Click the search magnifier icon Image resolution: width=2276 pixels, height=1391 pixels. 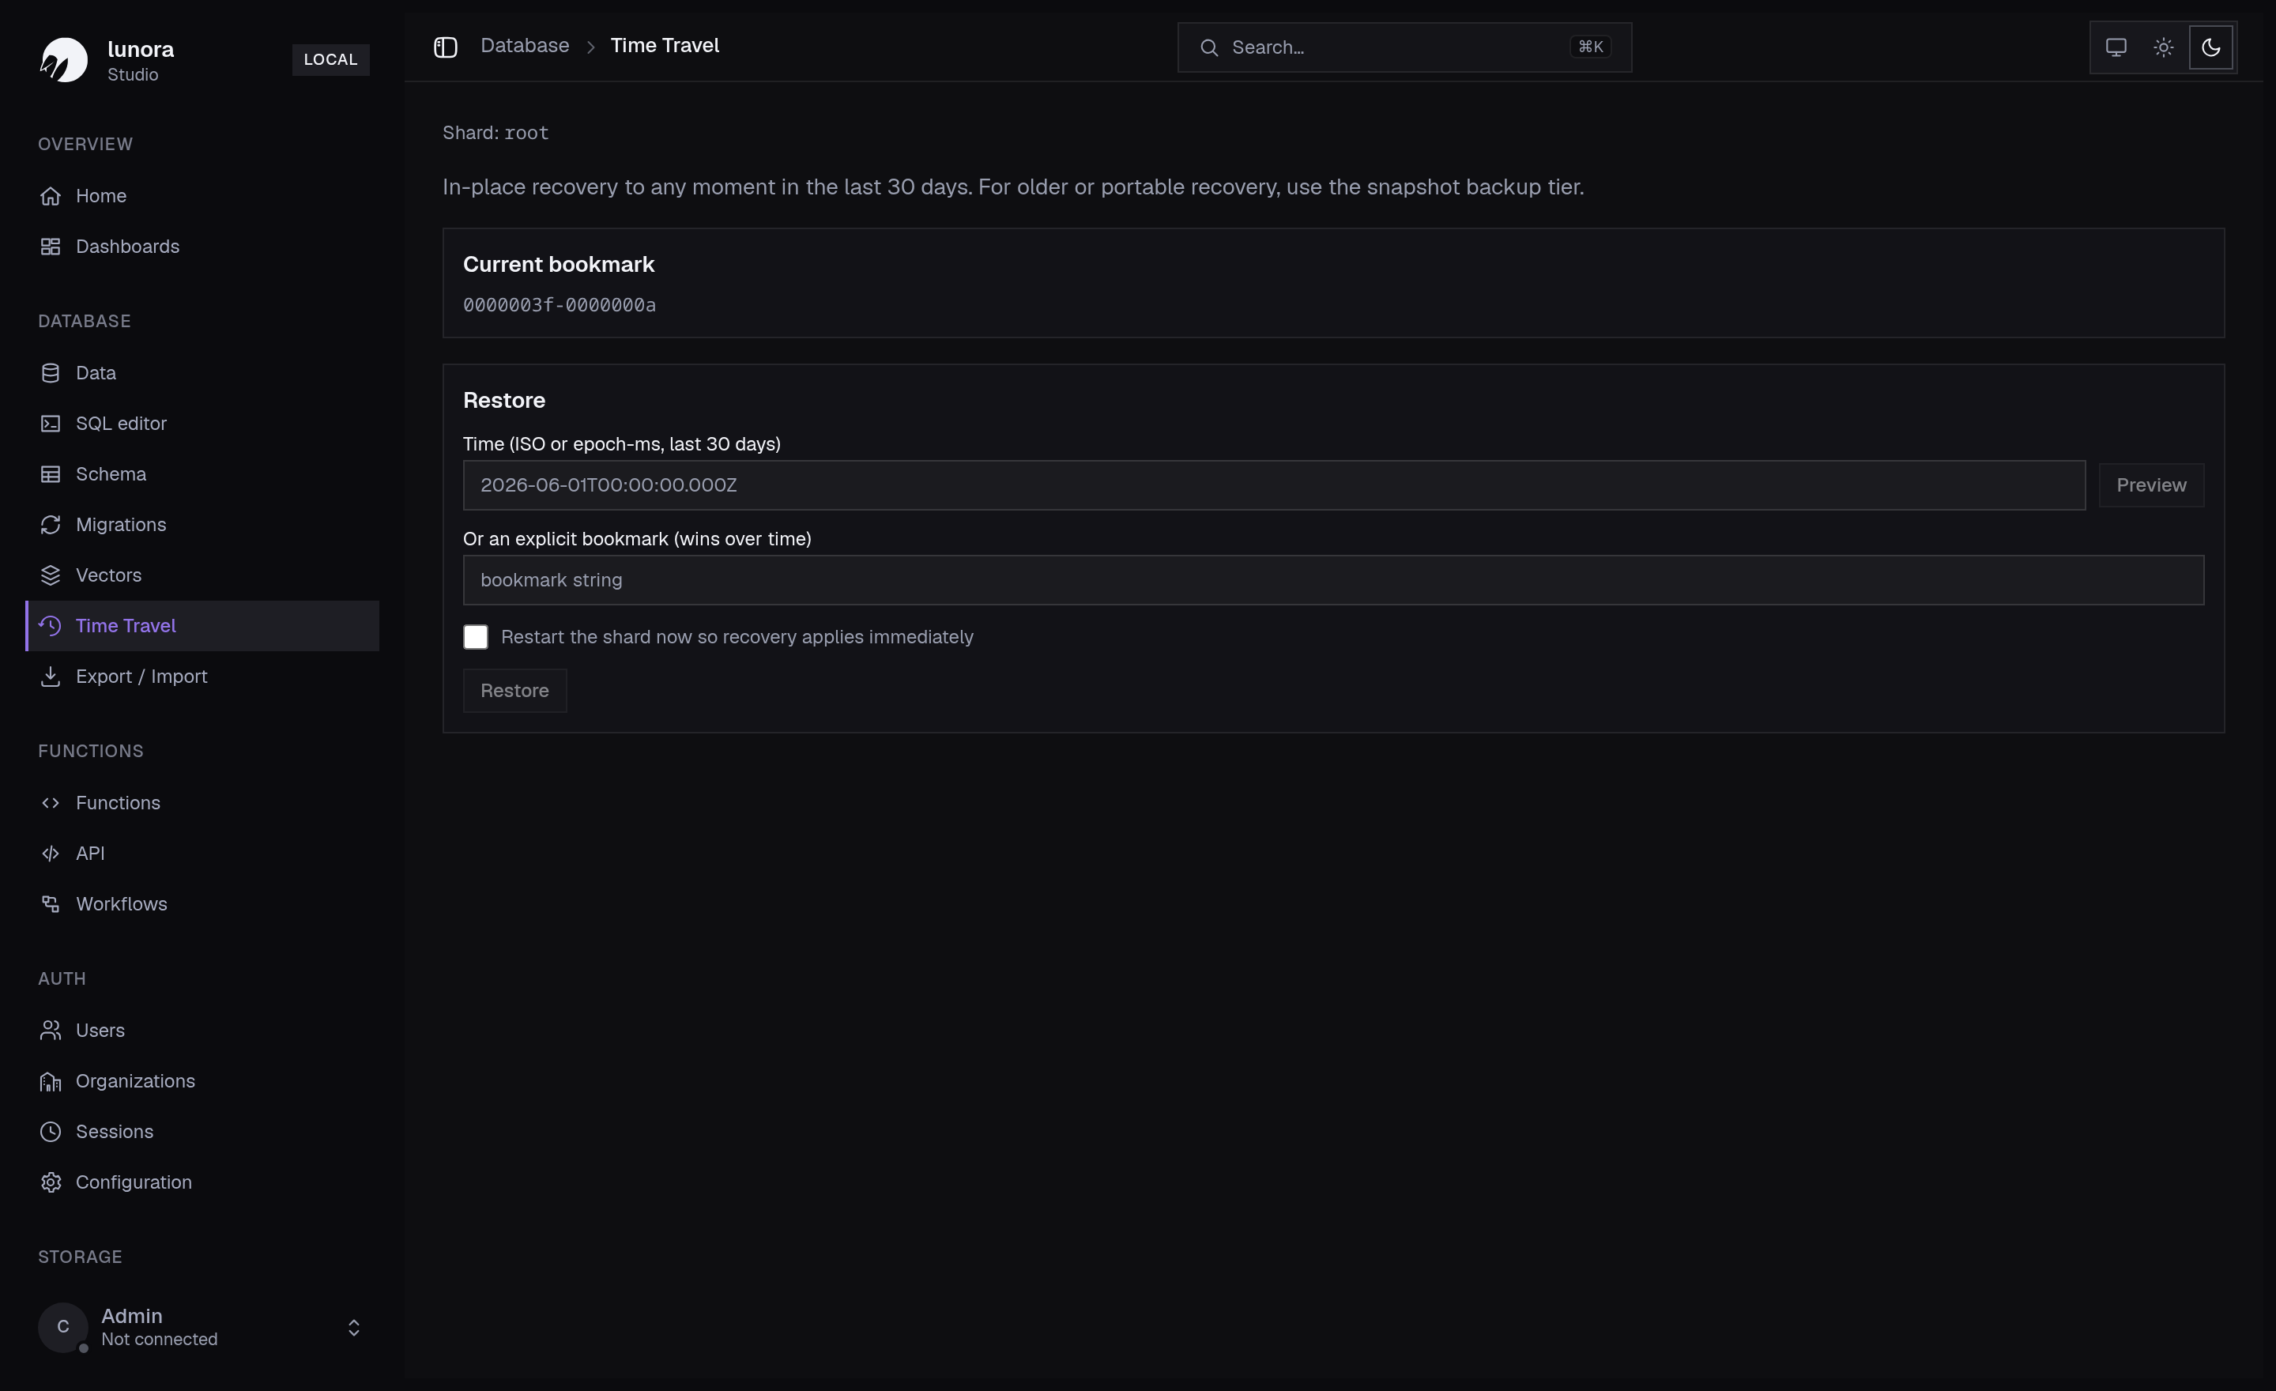tap(1209, 47)
